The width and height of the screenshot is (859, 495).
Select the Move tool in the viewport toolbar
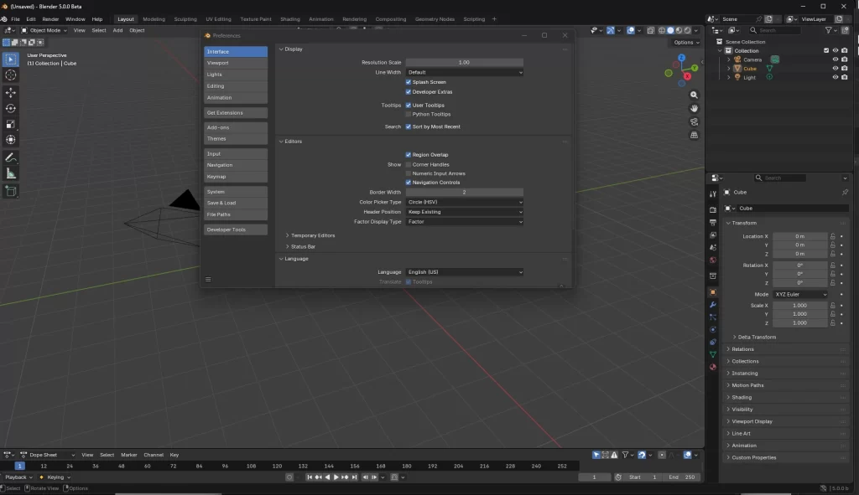[9, 91]
